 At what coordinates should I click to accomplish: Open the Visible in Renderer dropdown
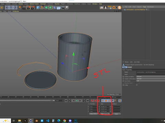click(151, 79)
